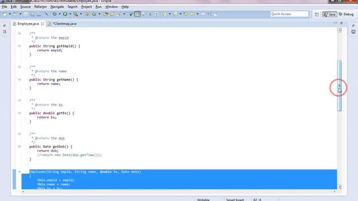
Task: Click the Previous Annotation arrow icon
Action: 175,14
